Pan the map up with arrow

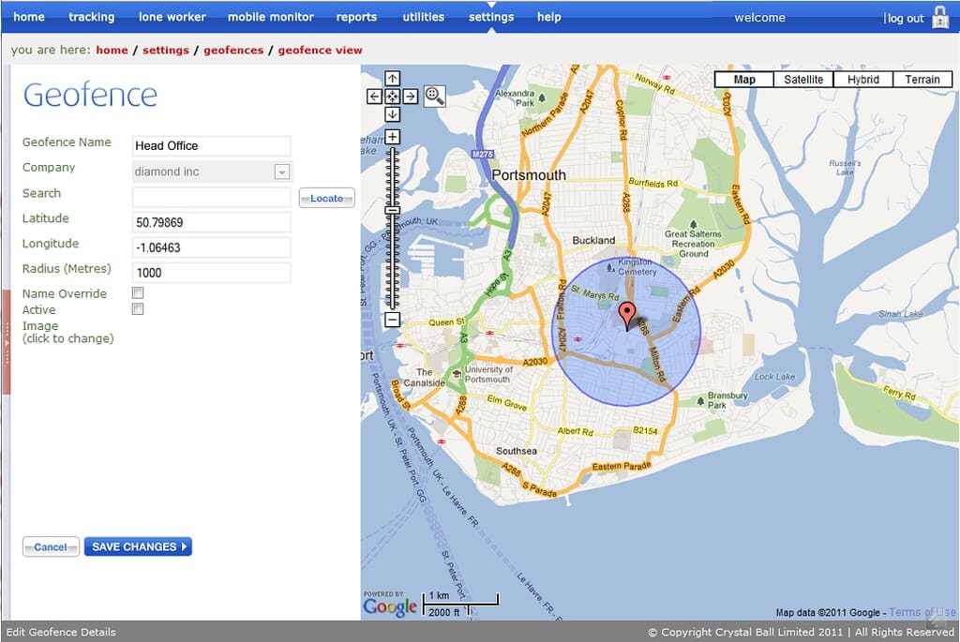(393, 79)
